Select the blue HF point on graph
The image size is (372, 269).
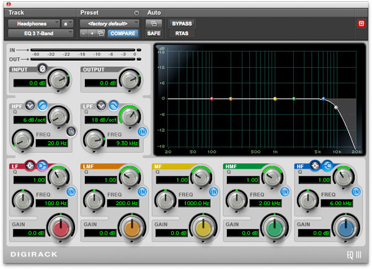324,99
